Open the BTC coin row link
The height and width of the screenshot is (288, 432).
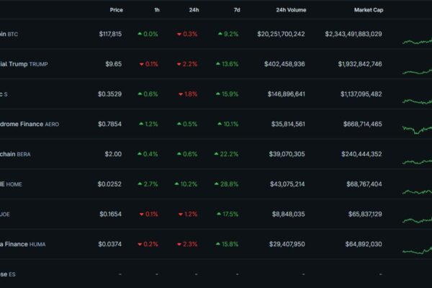pos(9,34)
